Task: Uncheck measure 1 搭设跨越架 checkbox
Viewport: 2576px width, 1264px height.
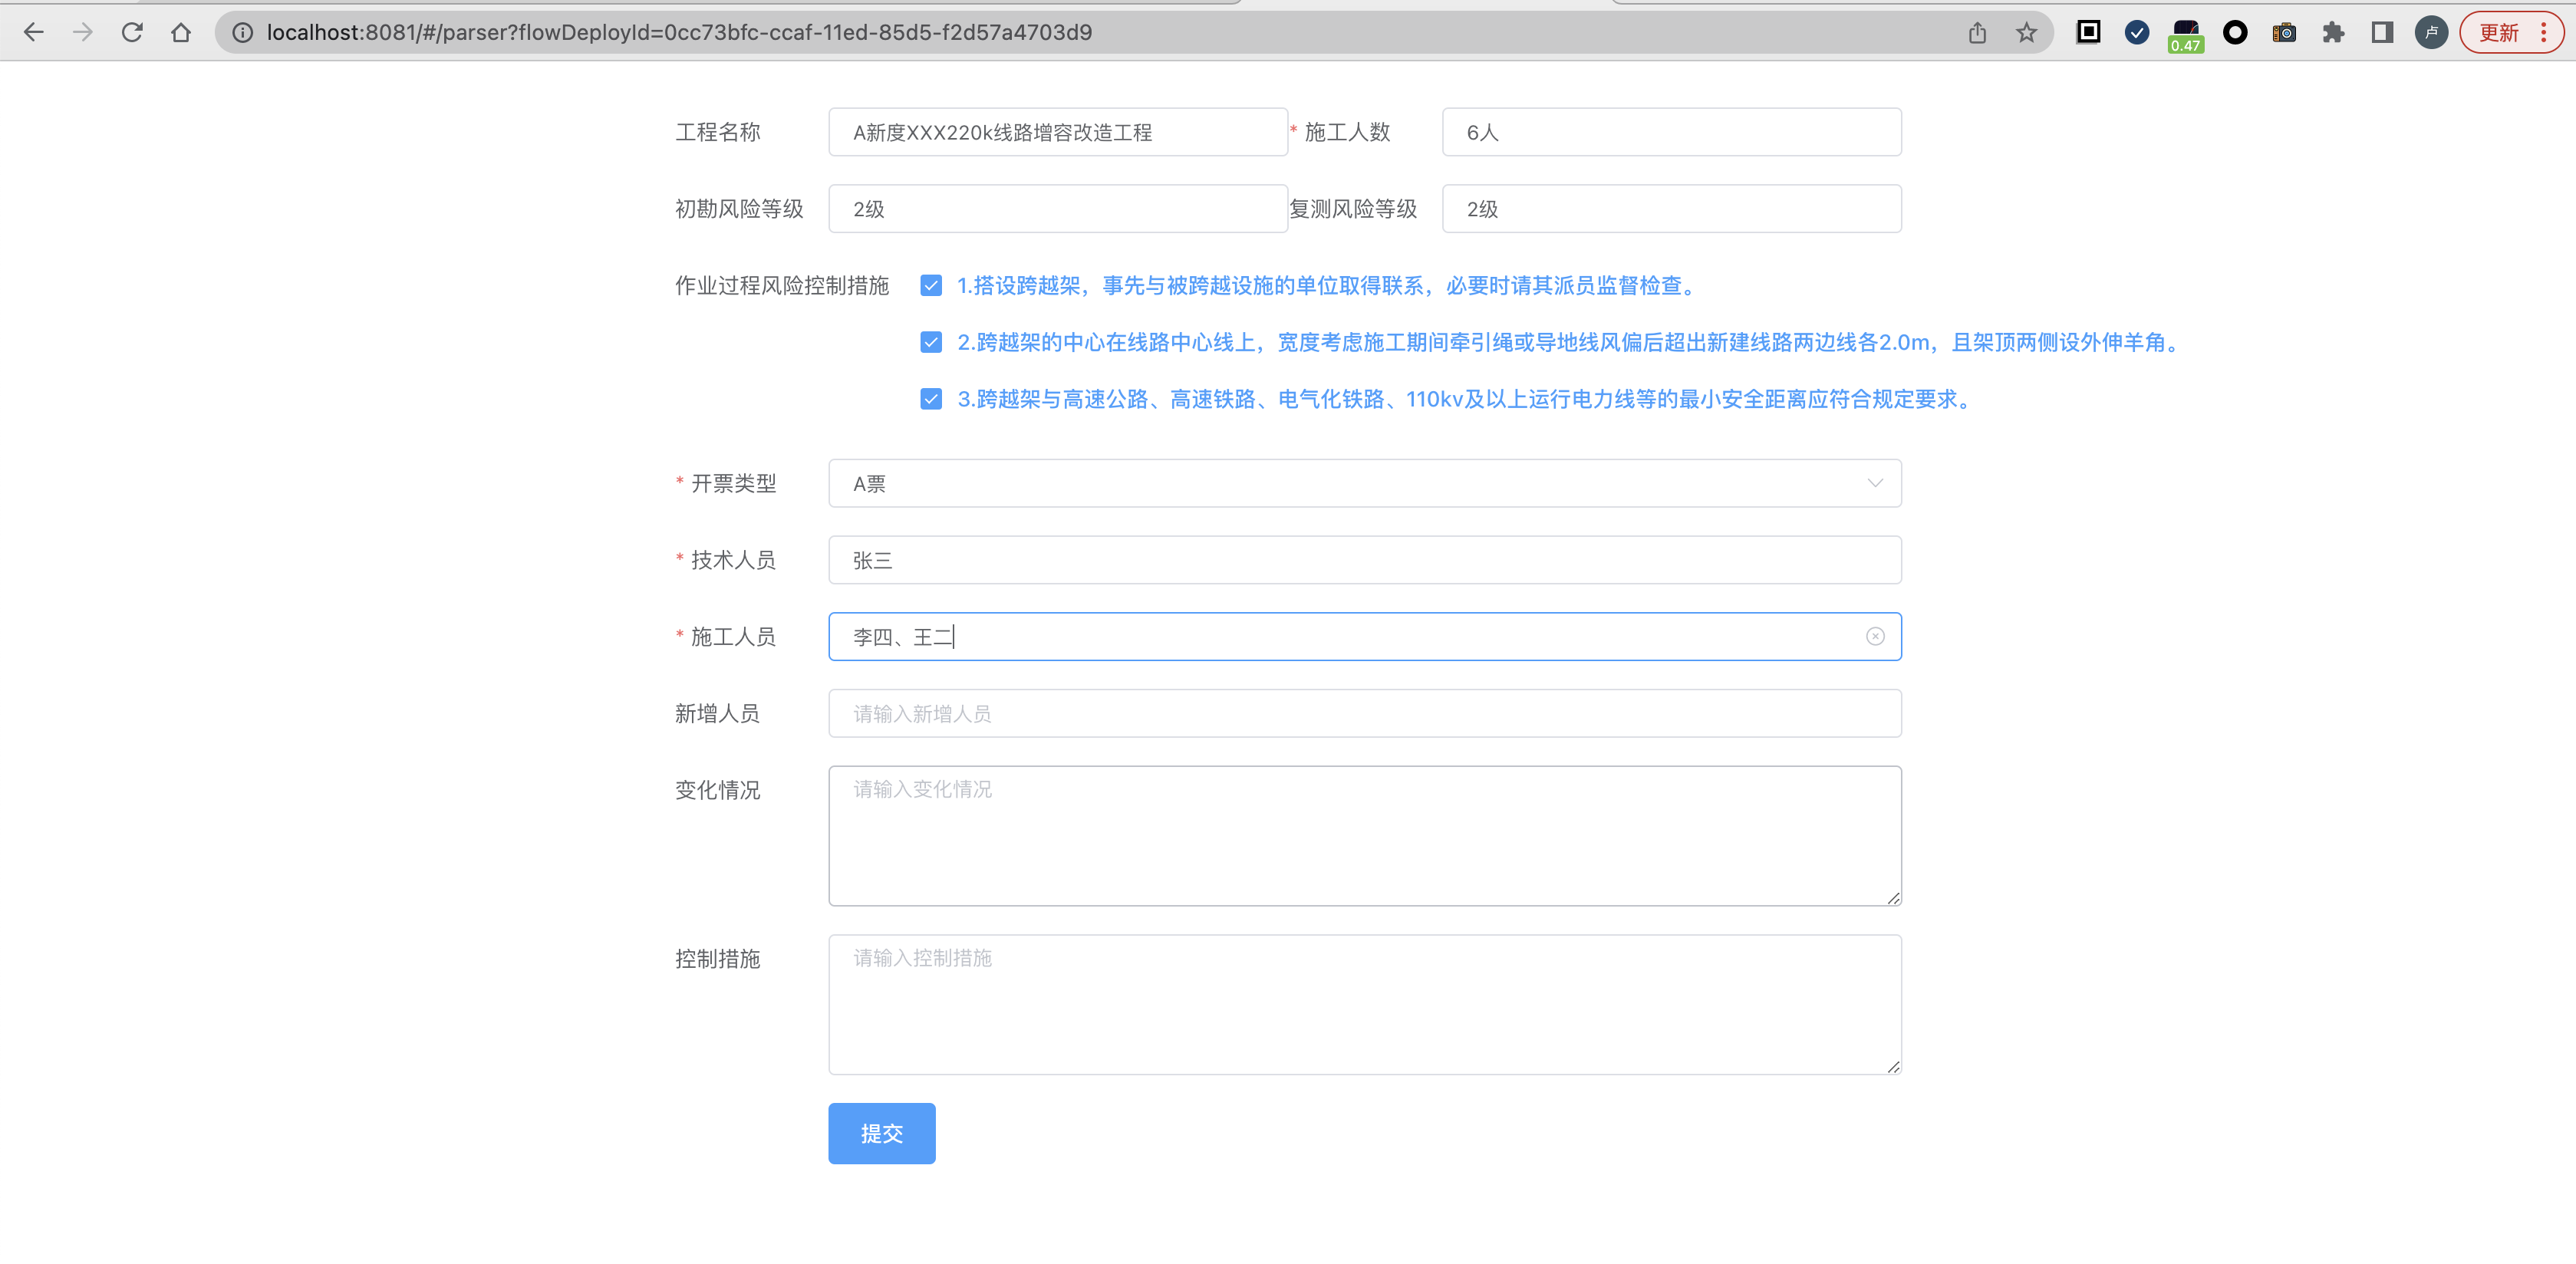Action: [x=931, y=286]
